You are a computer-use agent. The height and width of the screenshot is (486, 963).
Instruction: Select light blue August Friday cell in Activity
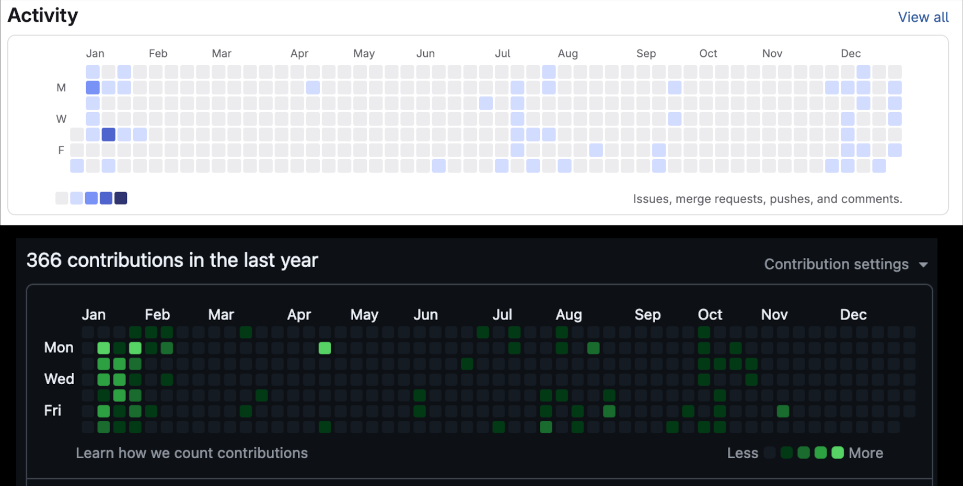coord(596,150)
